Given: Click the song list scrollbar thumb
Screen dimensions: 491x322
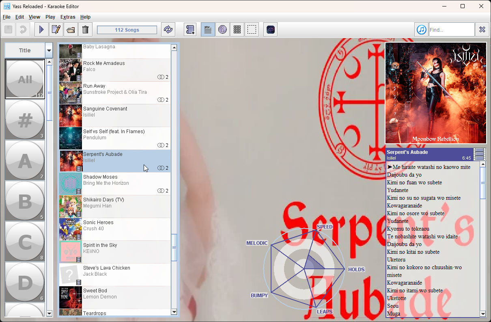Looking at the screenshot, I should click(x=174, y=247).
